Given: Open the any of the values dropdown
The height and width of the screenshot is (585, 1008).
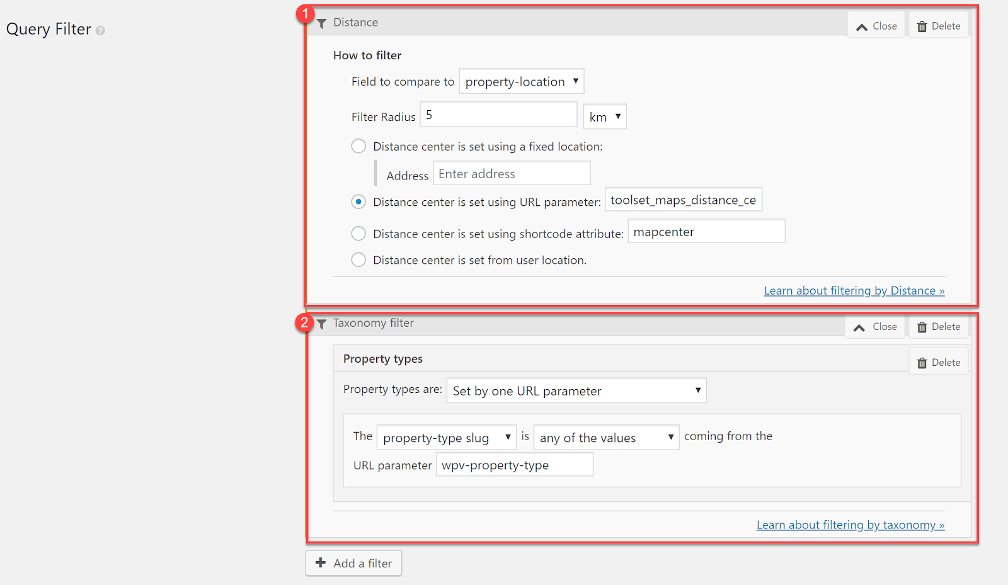Looking at the screenshot, I should click(x=605, y=437).
